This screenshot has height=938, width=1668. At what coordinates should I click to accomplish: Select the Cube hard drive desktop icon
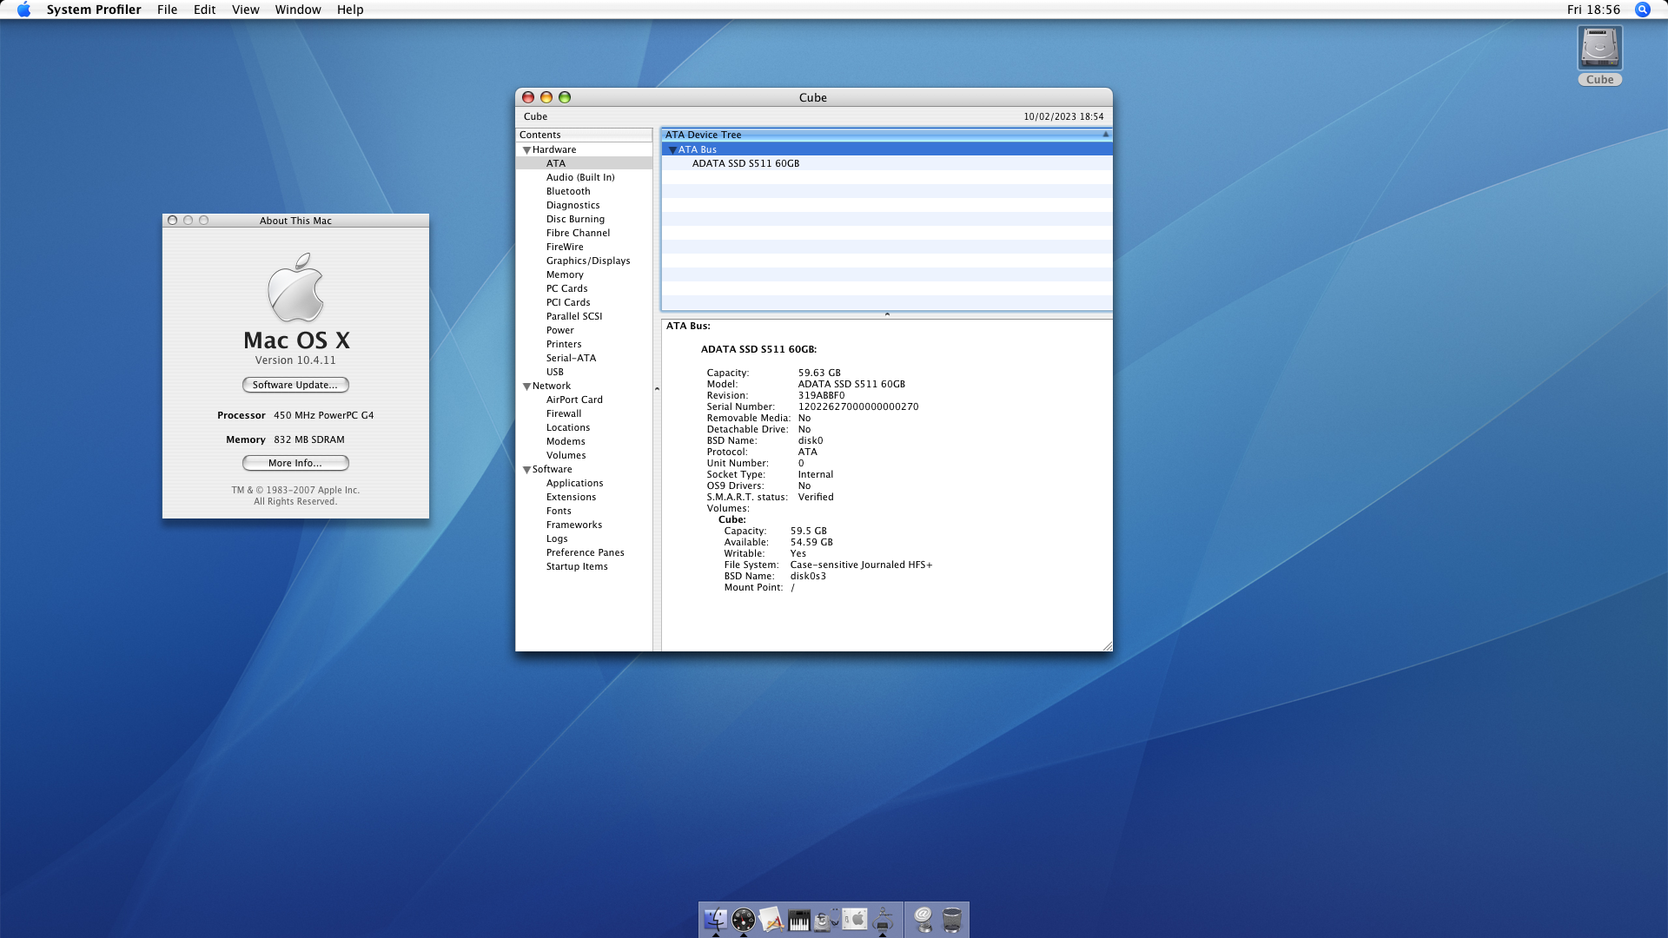[1599, 49]
